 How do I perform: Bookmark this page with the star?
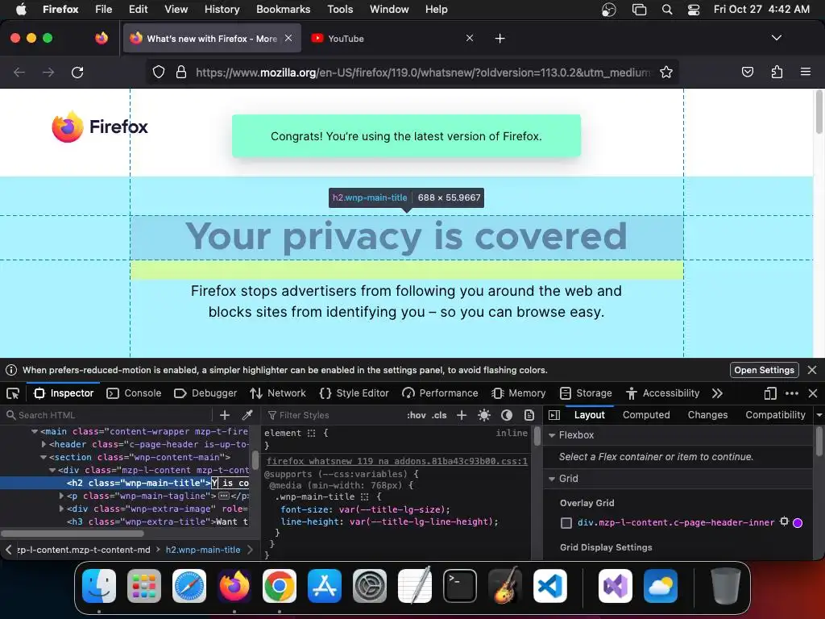tap(666, 72)
